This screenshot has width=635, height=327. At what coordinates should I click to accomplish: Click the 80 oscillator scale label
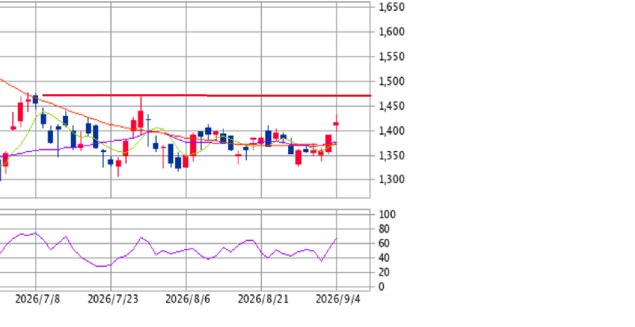384,229
